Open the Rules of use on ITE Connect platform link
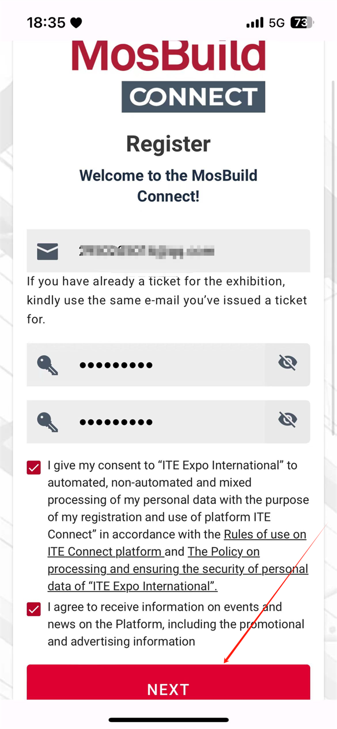Viewport: 337px width, 729px height. point(265,535)
